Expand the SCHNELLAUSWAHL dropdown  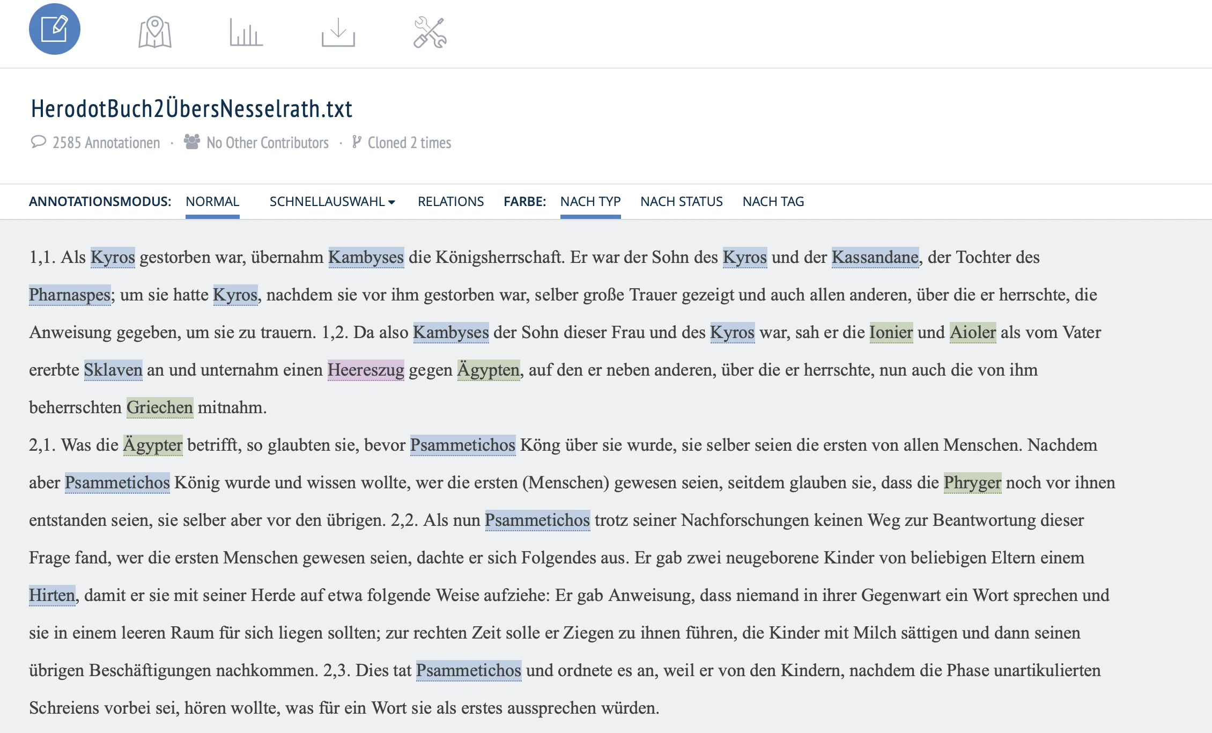(327, 202)
